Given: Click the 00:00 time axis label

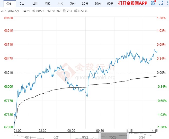Looking at the screenshot, I should coord(71,131).
